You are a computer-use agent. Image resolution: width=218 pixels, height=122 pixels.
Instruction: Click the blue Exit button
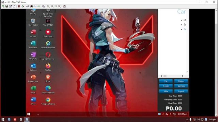[x=166, y=81]
